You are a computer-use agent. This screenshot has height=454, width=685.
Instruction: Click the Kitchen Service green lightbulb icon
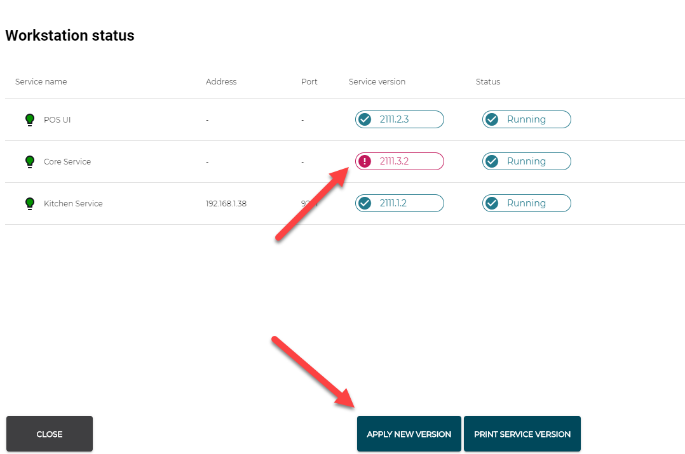point(29,203)
